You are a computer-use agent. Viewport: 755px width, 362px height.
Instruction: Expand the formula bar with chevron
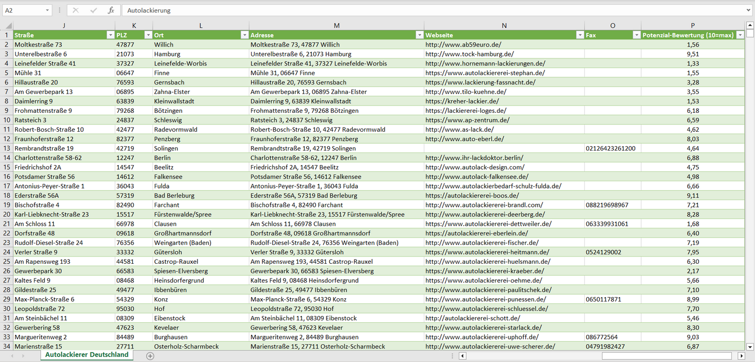point(749,10)
